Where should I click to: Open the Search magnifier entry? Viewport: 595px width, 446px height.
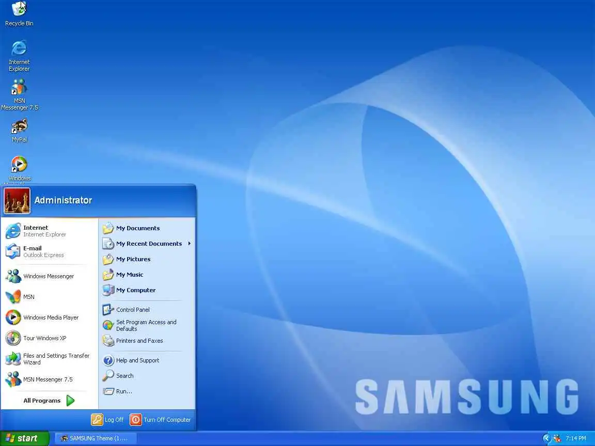[x=147, y=375]
